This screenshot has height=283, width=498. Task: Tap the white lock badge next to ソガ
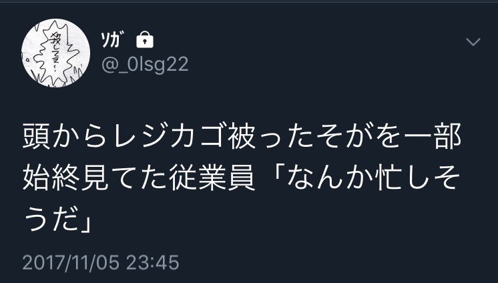145,39
